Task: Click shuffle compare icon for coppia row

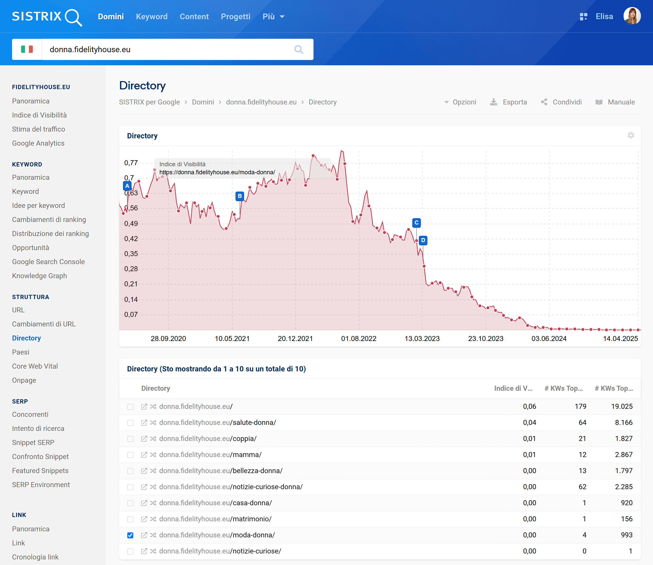Action: [153, 439]
